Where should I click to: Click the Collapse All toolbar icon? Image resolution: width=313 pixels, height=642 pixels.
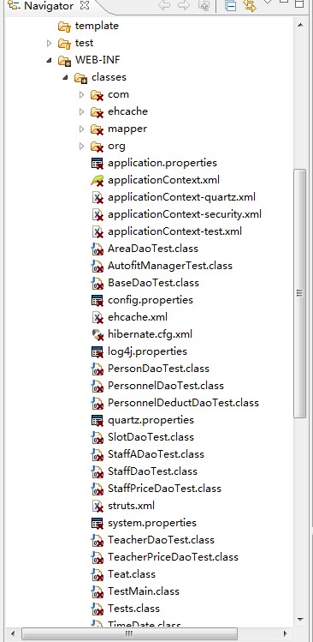(230, 6)
